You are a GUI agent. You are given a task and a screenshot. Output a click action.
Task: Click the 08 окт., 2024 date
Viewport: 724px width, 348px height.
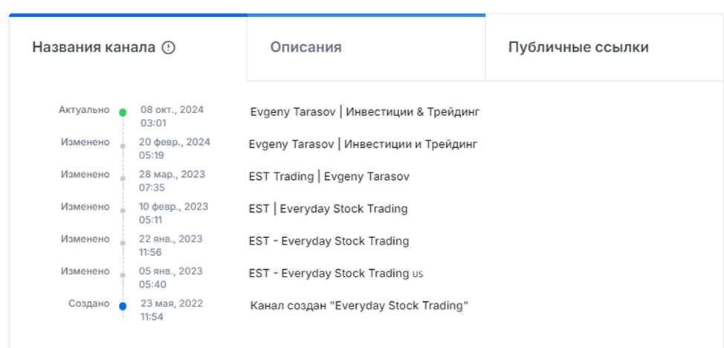(x=172, y=109)
